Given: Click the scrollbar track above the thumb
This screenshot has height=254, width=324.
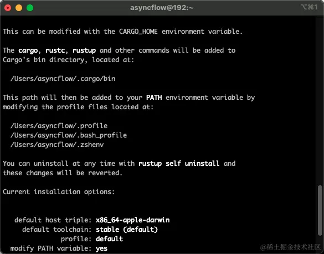Looking at the screenshot, I should [x=320, y=100].
